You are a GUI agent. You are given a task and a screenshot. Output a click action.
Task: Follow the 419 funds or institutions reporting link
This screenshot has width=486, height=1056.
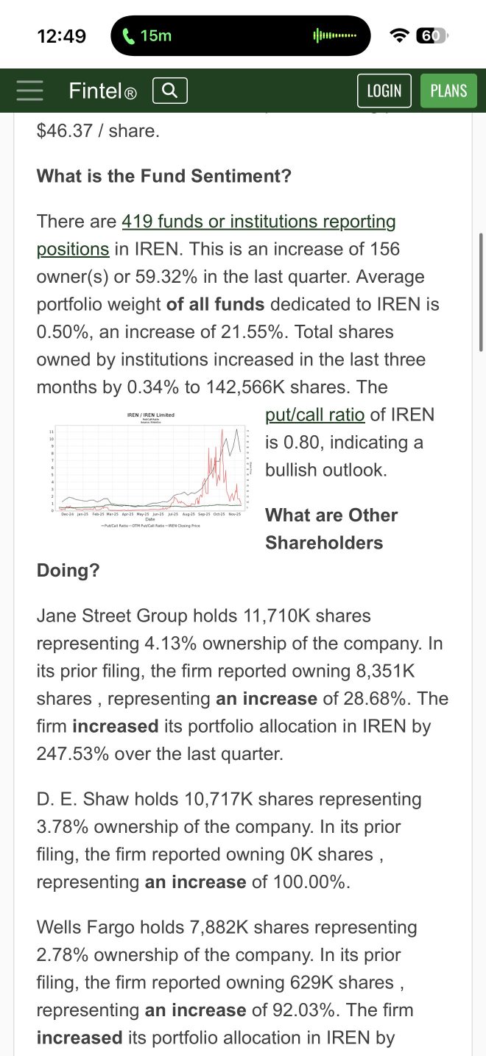coord(258,222)
